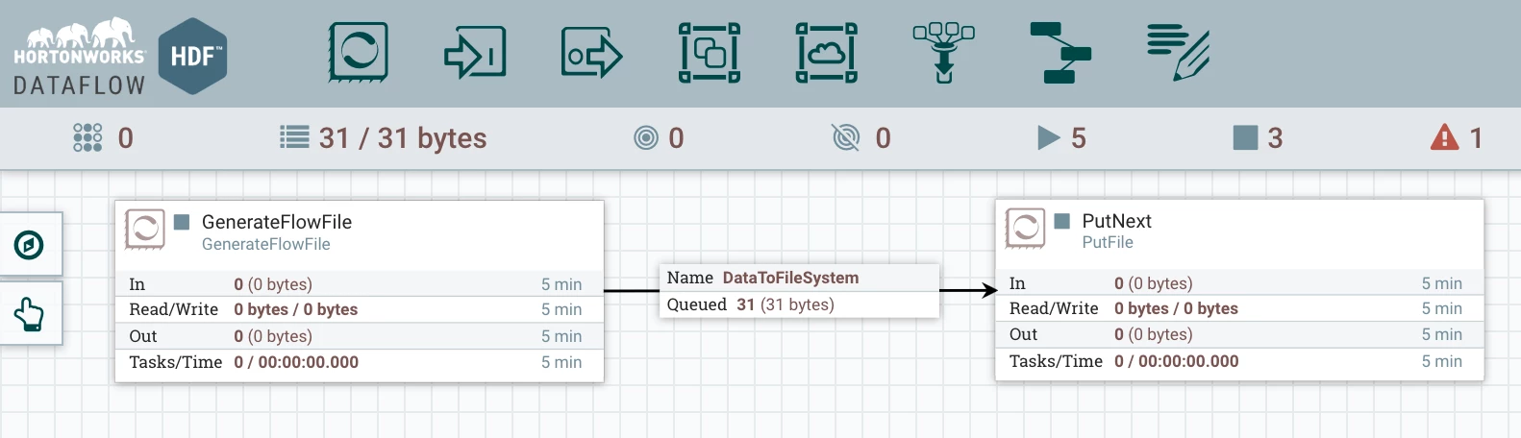Click the connection arrowhead into PutNext
The image size is (1521, 438).
click(988, 290)
